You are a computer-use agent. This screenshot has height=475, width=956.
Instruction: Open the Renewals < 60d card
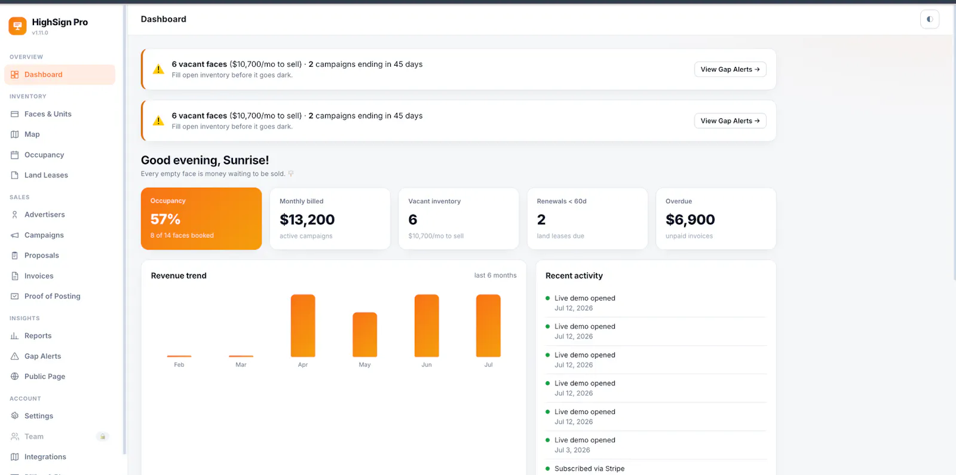click(x=587, y=219)
